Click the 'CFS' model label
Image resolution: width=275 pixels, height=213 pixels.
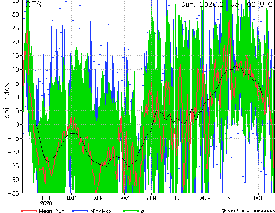33,4
